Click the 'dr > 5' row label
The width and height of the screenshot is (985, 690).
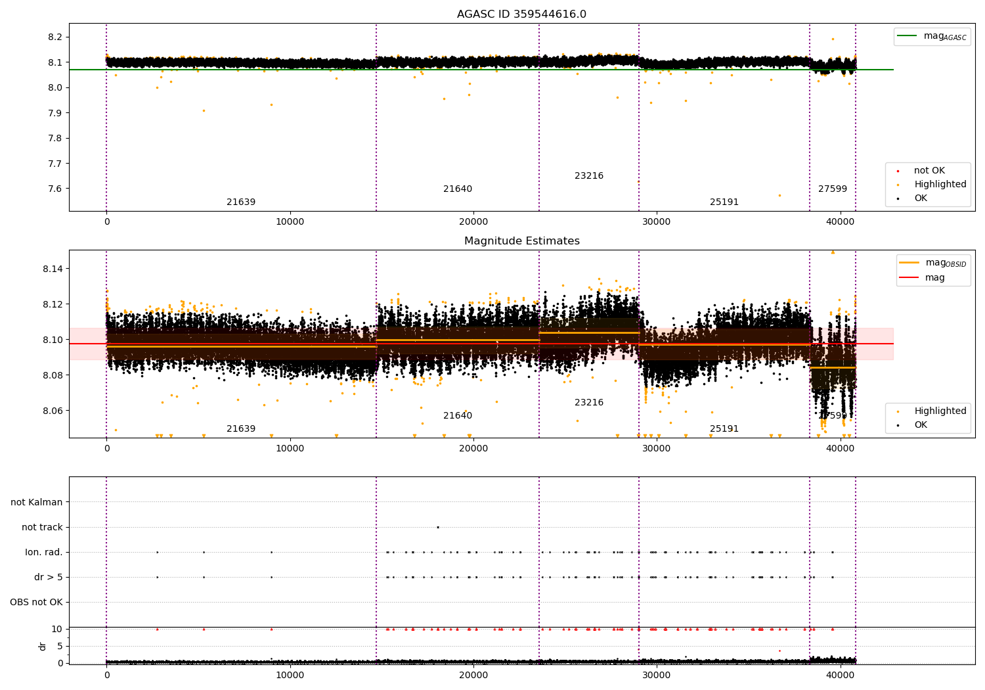[49, 578]
